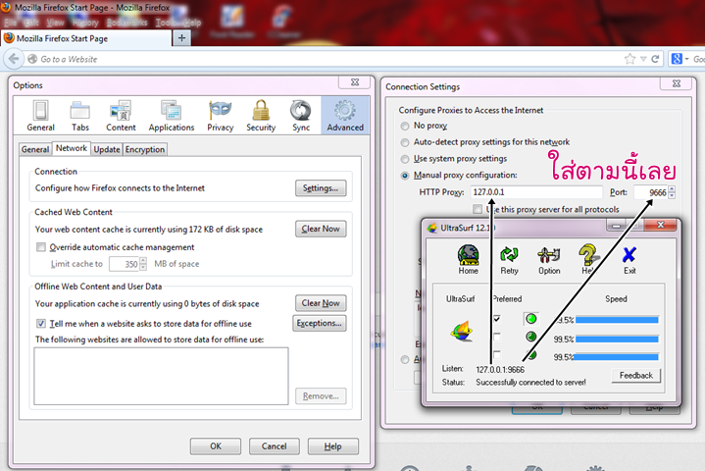Toggle Tell me when website stores offline data
This screenshot has height=471, width=705.
[41, 324]
